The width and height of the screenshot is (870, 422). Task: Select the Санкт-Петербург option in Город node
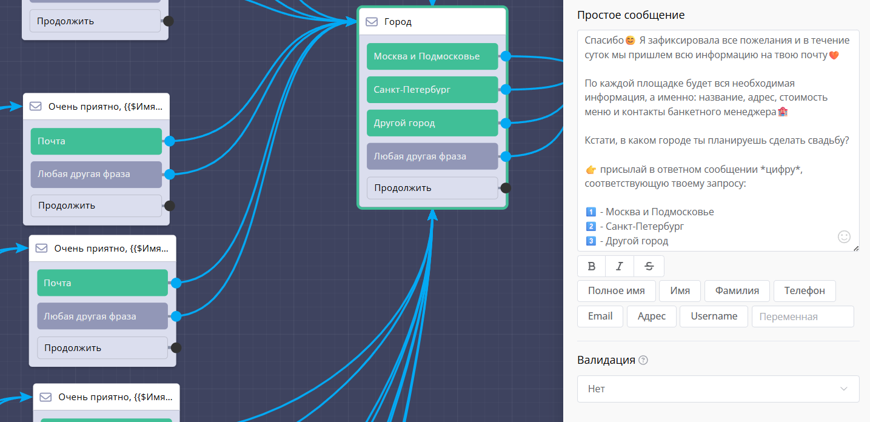[x=432, y=90]
